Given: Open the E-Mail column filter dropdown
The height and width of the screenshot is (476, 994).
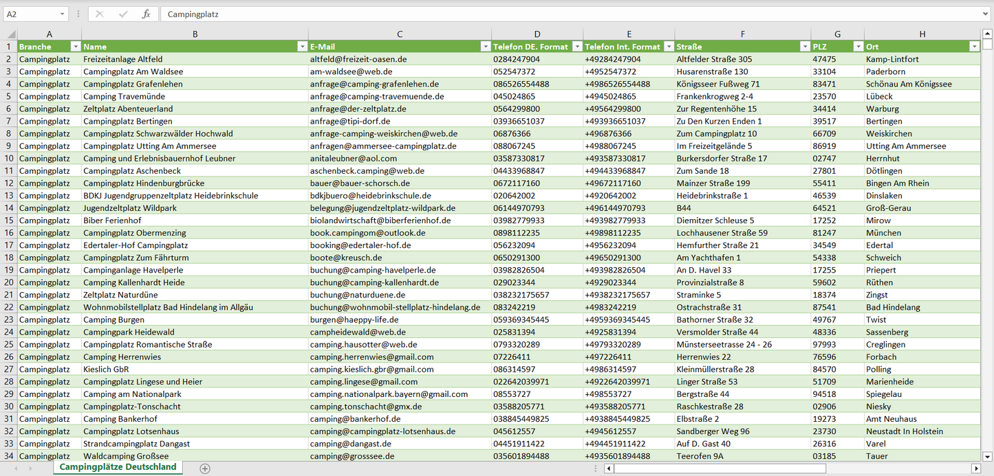Looking at the screenshot, I should pos(485,47).
